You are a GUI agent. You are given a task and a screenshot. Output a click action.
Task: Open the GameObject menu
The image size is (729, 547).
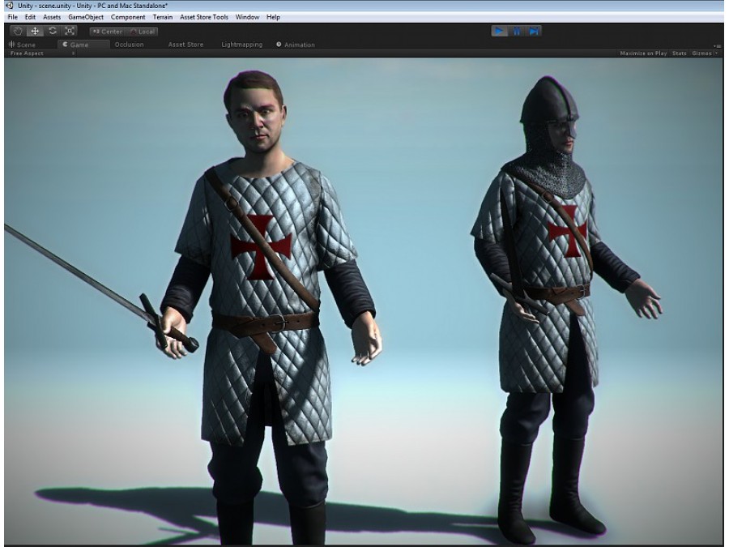pyautogui.click(x=86, y=17)
